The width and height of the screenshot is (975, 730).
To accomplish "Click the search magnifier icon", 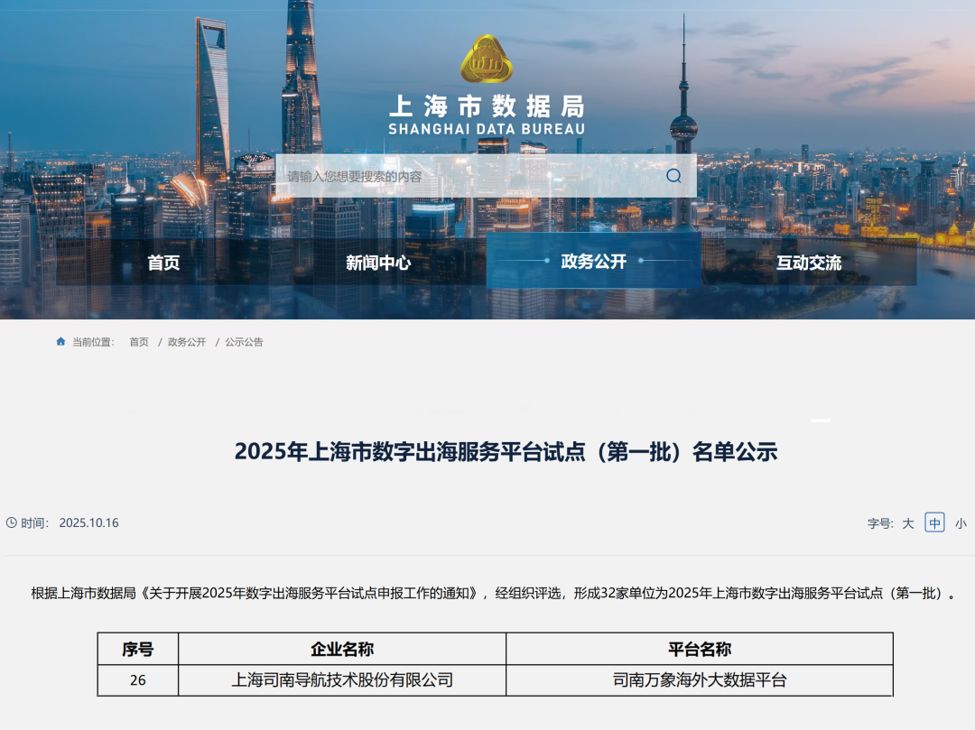I will (x=672, y=175).
